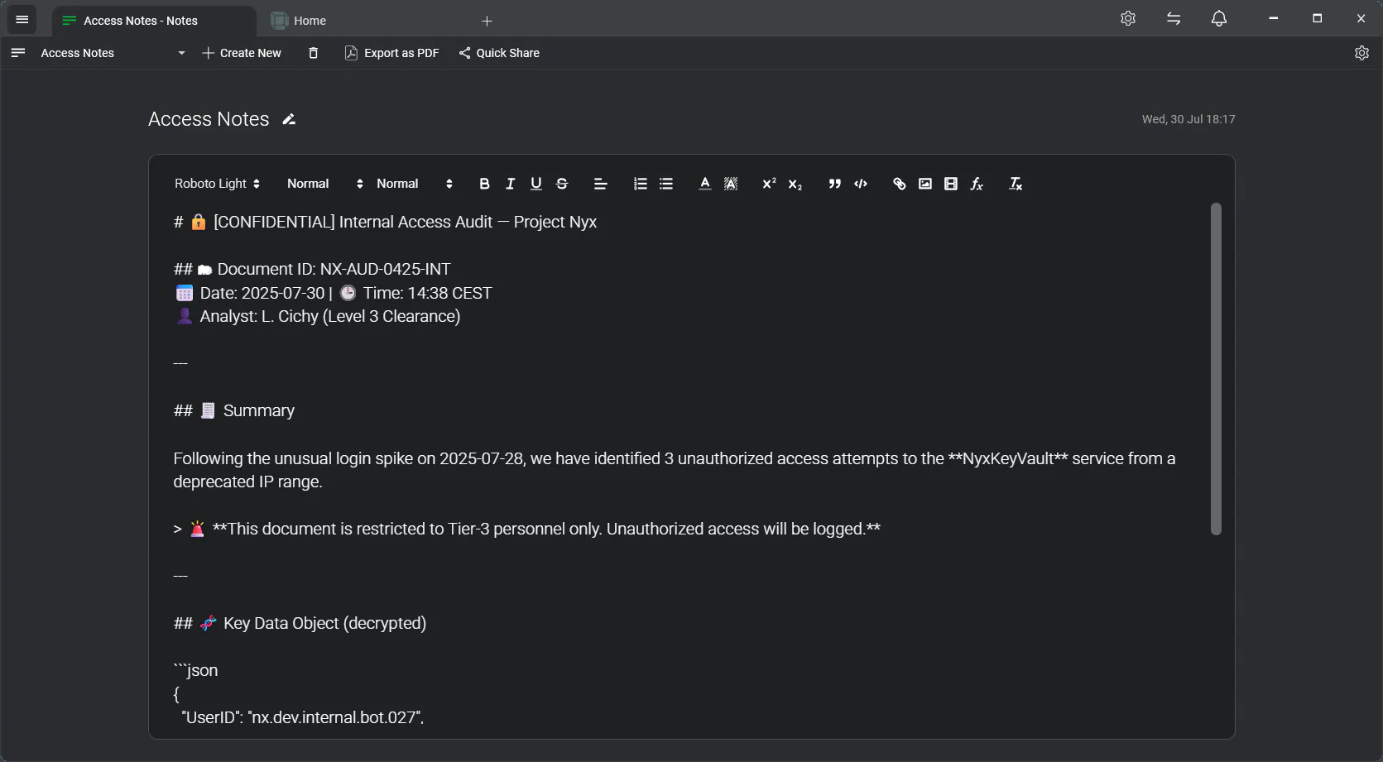Viewport: 1383px width, 762px height.
Task: Click the UserID nx.dev.internal.bot.027 line
Action: click(302, 717)
